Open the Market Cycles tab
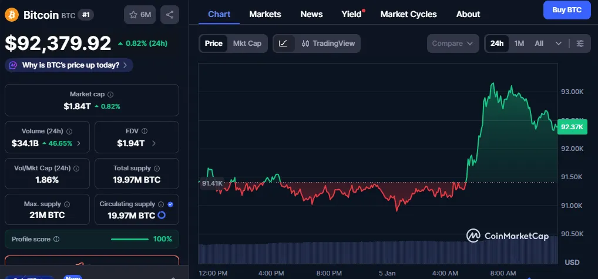598x279 pixels. [x=409, y=14]
